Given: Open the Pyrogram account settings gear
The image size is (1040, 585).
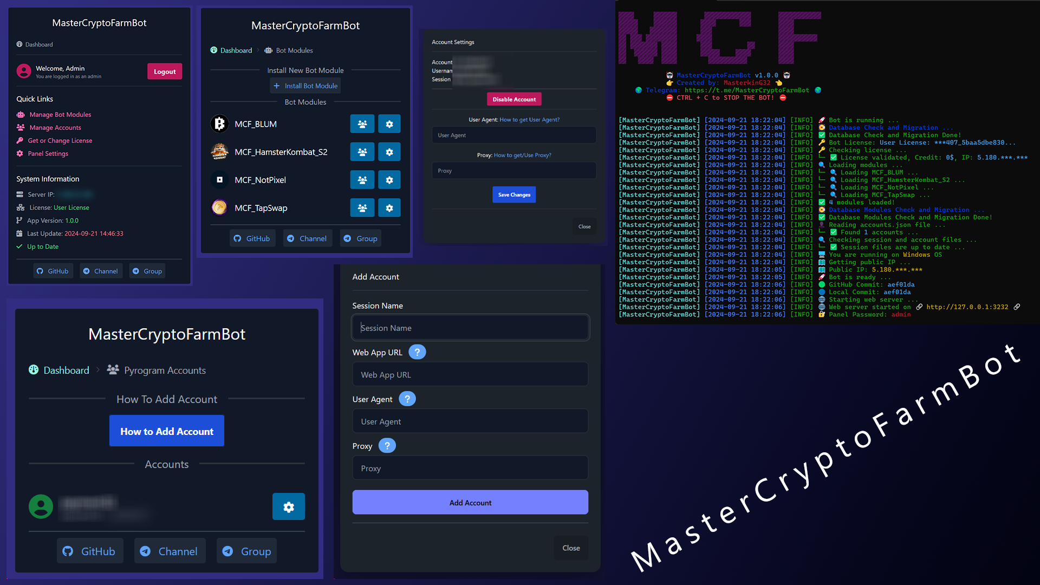Looking at the screenshot, I should click(x=288, y=507).
